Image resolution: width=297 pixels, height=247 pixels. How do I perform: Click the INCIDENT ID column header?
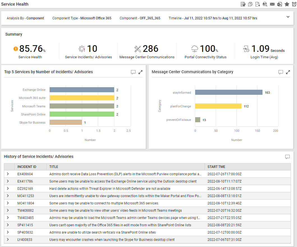click(x=31, y=167)
